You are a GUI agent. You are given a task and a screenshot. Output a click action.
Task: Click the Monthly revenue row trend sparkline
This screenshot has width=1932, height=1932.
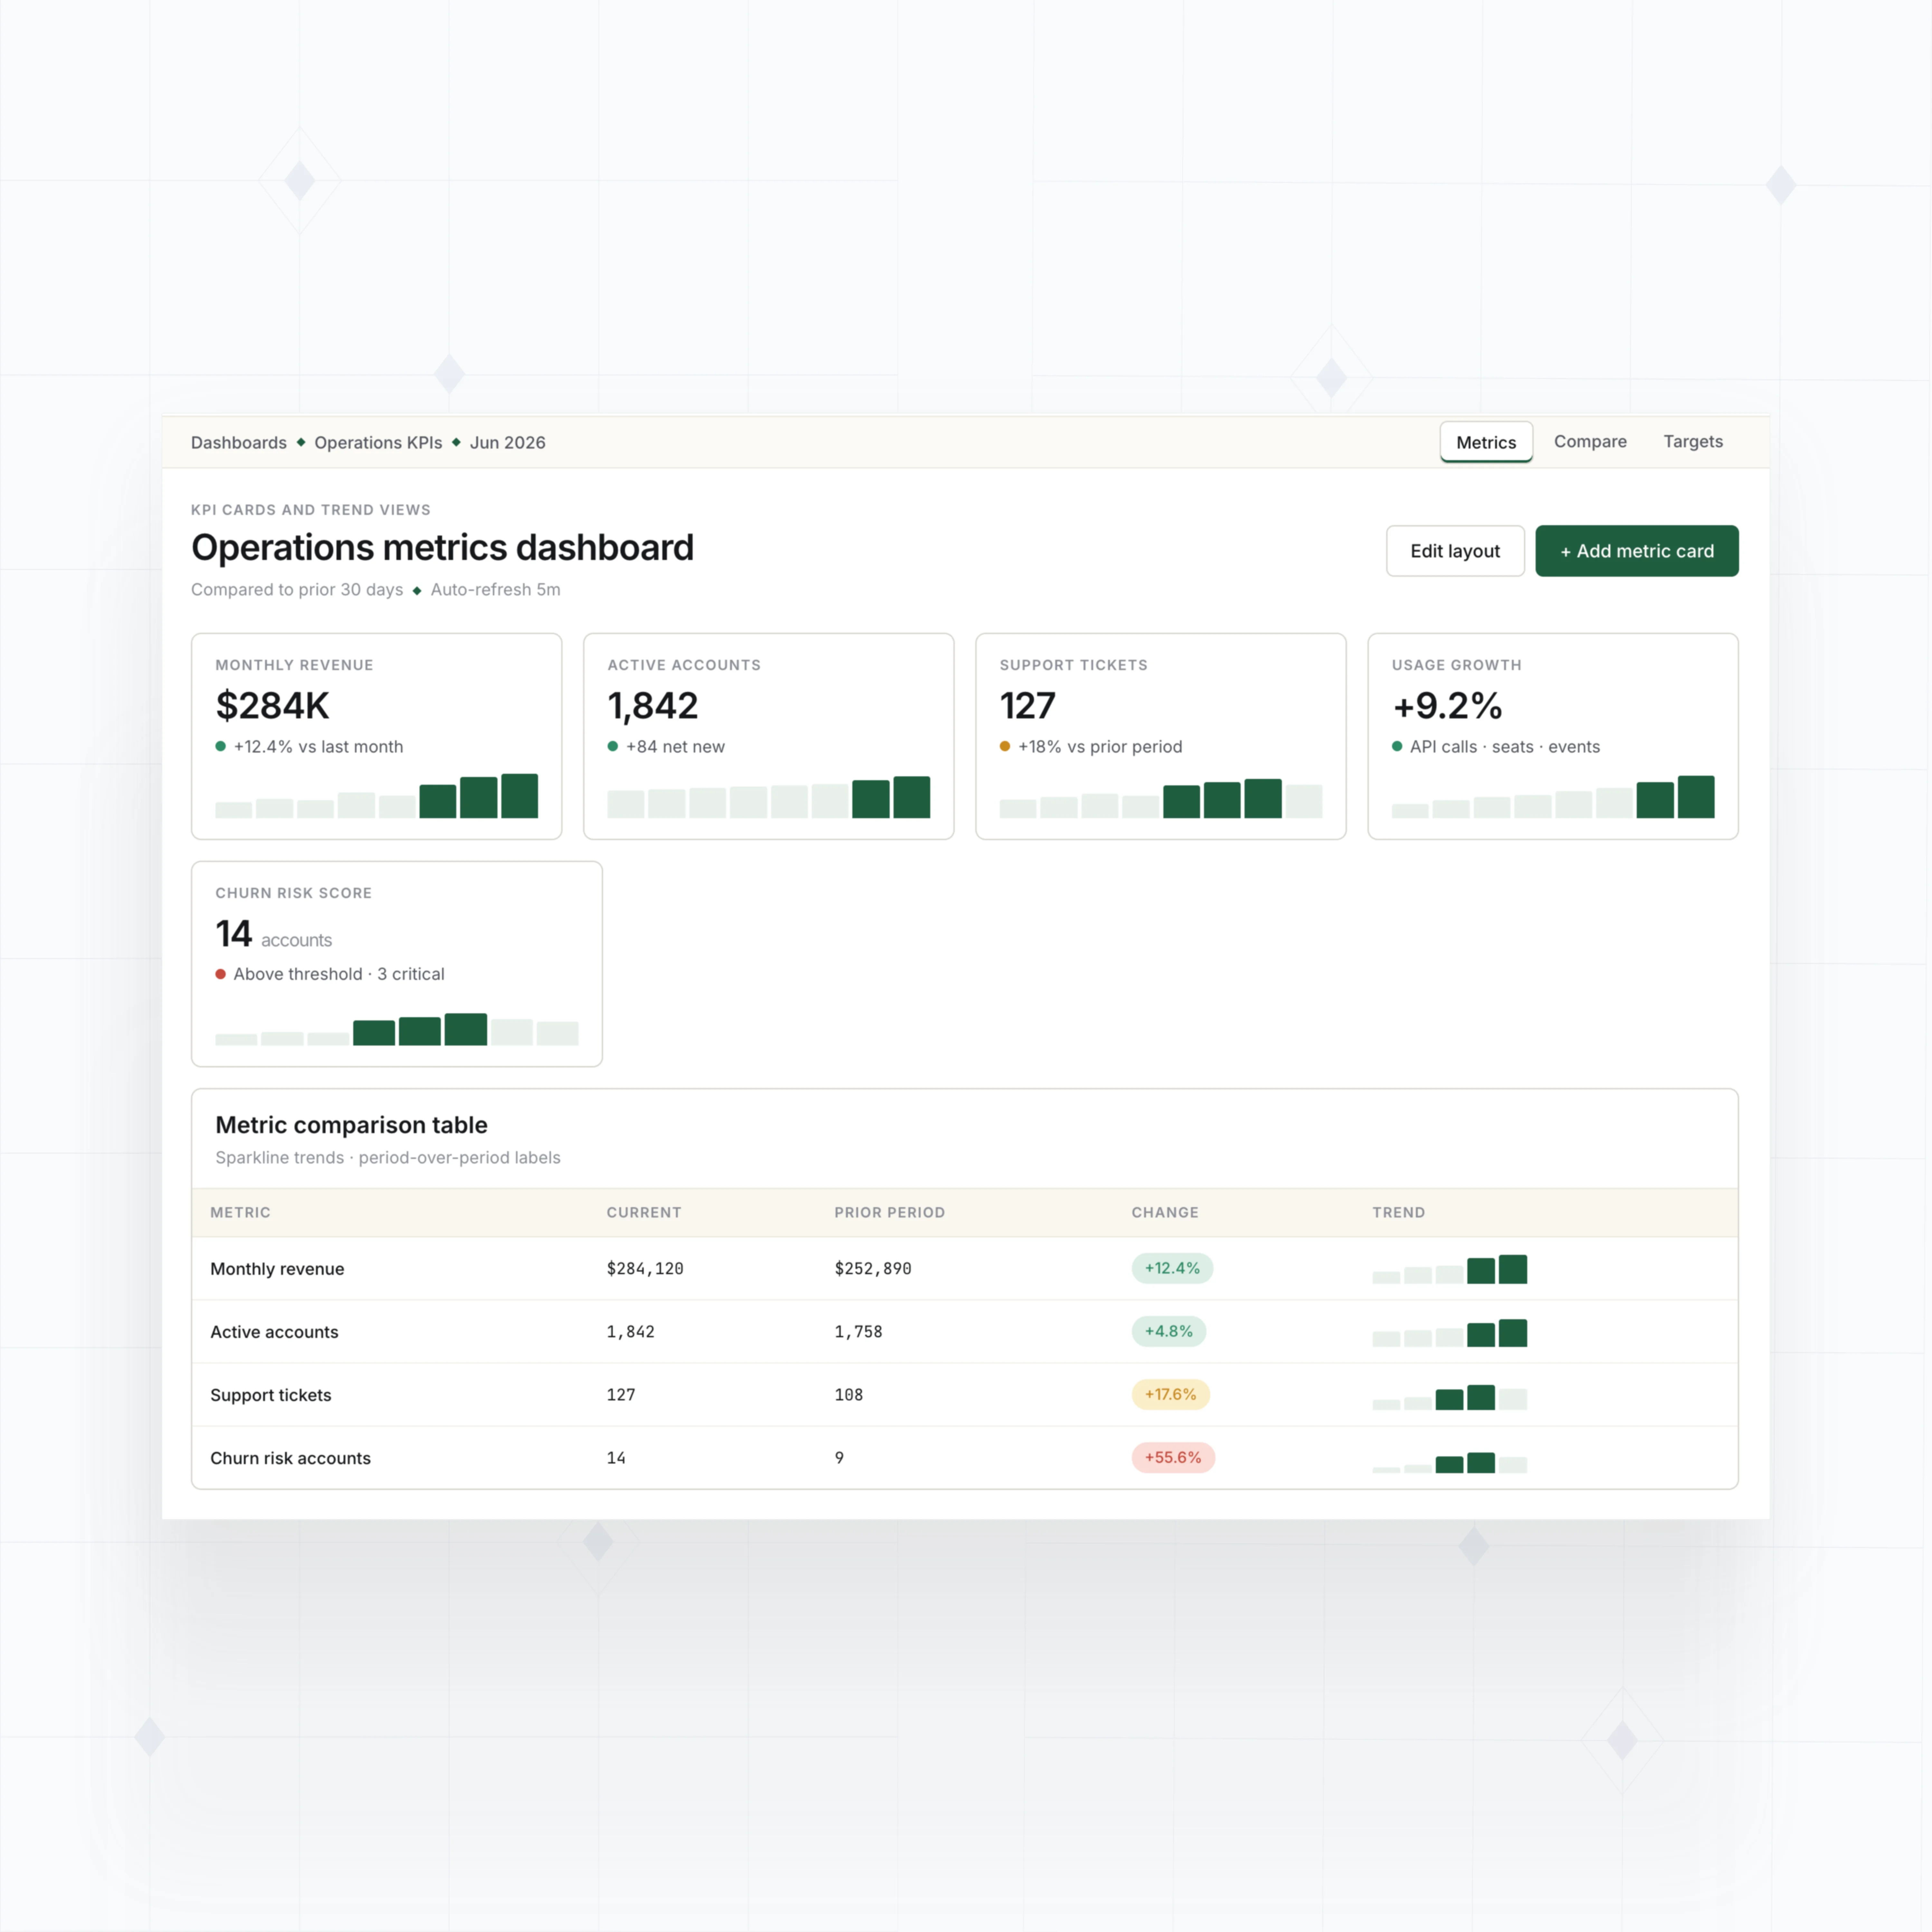coord(1450,1269)
